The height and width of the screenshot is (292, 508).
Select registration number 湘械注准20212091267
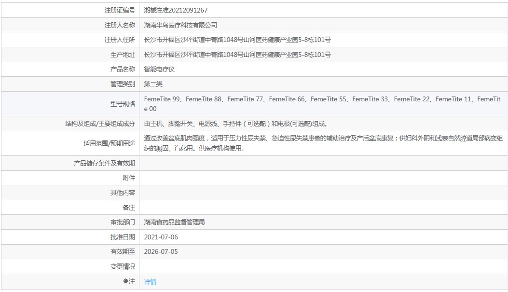pyautogui.click(x=176, y=10)
